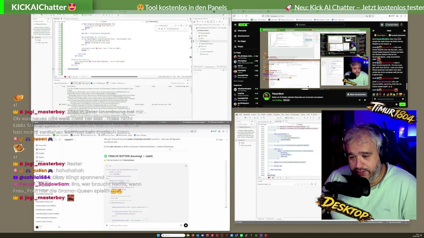
Task: Copy the code block in ChatGPT
Action: 186,166
